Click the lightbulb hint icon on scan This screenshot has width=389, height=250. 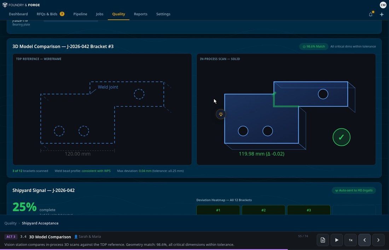221,114
